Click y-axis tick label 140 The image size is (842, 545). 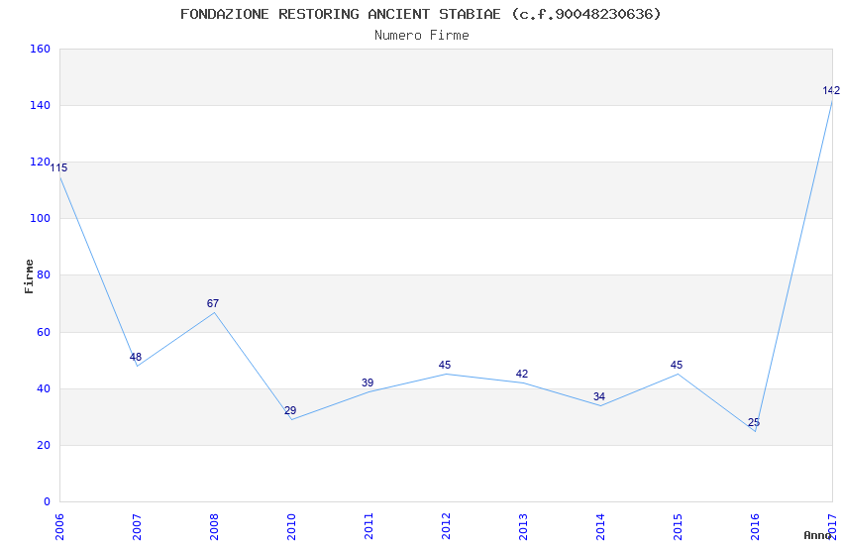click(x=41, y=105)
